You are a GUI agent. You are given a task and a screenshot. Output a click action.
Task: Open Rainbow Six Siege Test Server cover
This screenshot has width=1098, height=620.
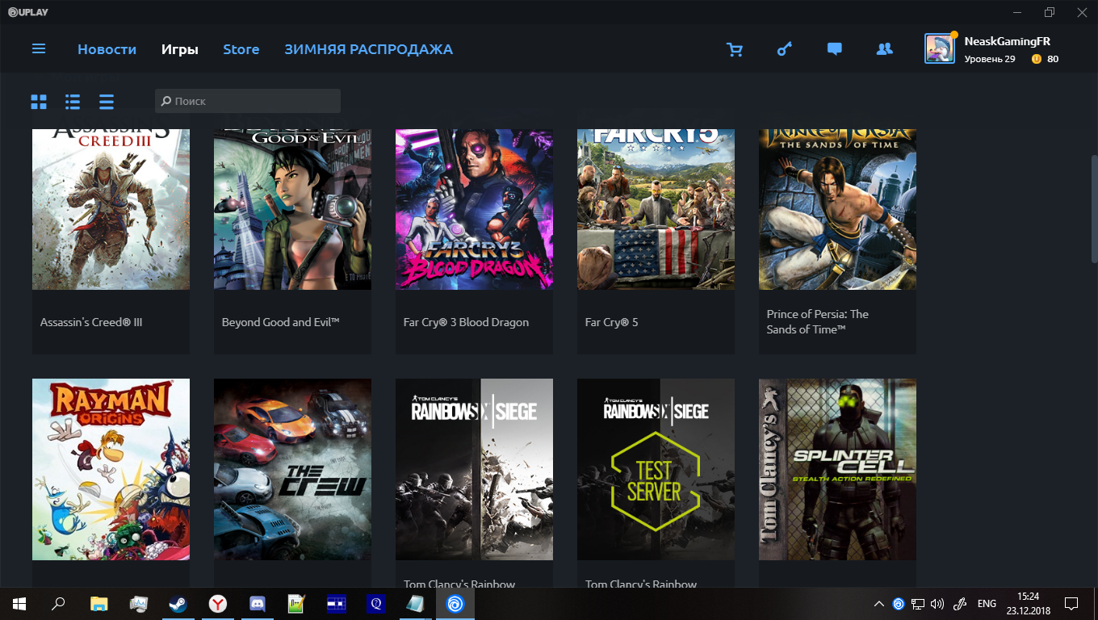(656, 469)
